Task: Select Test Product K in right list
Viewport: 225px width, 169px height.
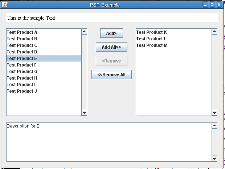Action: click(x=152, y=32)
